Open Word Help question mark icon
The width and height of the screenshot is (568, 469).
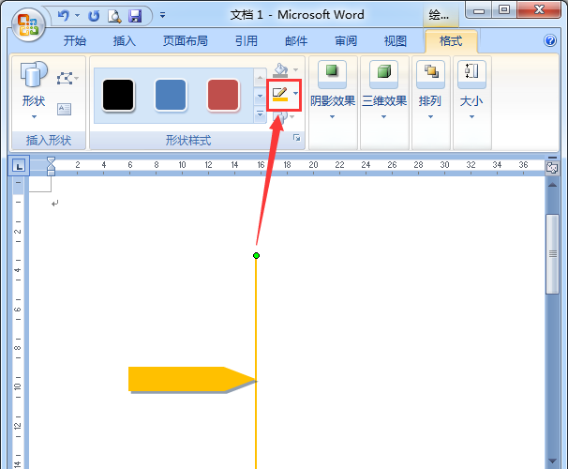(x=550, y=41)
